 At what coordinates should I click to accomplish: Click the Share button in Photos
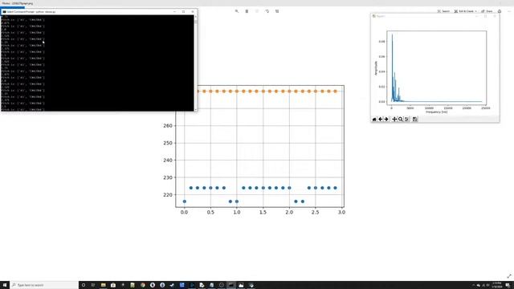tap(487, 11)
